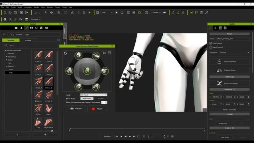Image resolution: width=254 pixels, height=143 pixels.
Task: Click the camera icon beside Preview dropdown
Action: [x=165, y=12]
